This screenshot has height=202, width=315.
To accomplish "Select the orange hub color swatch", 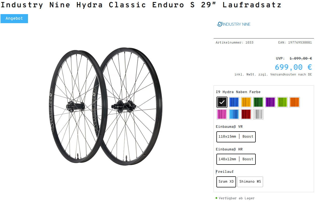I will [x=295, y=102].
